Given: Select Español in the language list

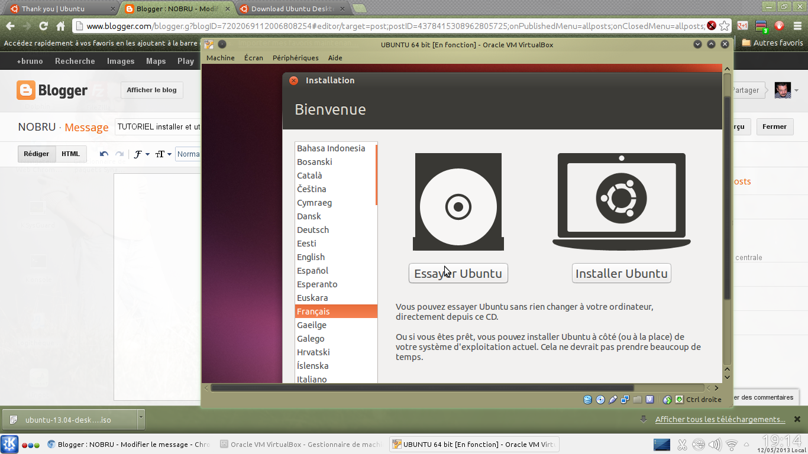Looking at the screenshot, I should coord(336,271).
